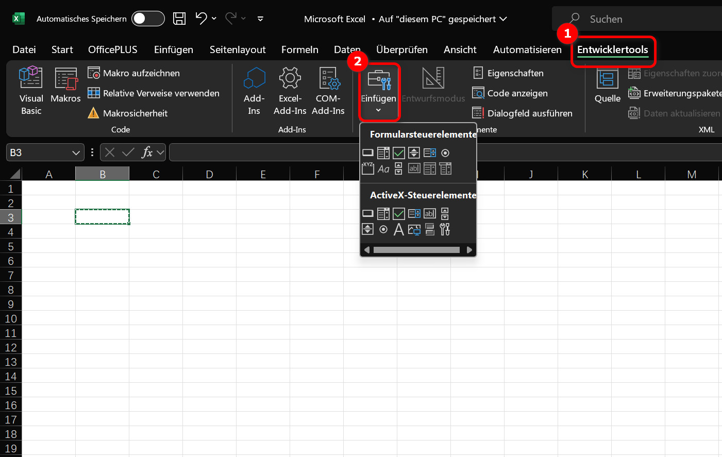Image resolution: width=722 pixels, height=457 pixels.
Task: Click into the formula bar field
Action: pos(445,153)
